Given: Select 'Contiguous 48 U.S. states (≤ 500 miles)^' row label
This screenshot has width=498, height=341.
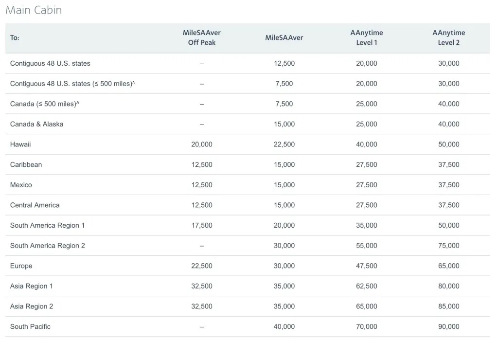Looking at the screenshot, I should click(x=72, y=84).
